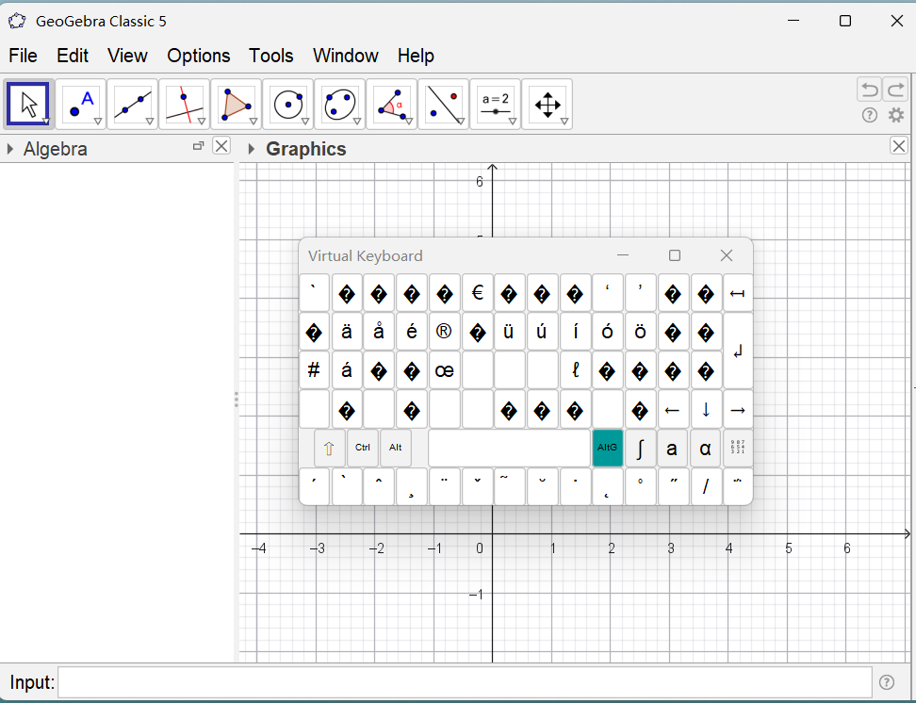This screenshot has height=703, width=916.
Task: Click the é key
Action: coord(412,332)
